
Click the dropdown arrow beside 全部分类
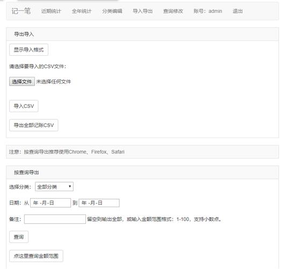pyautogui.click(x=70, y=186)
